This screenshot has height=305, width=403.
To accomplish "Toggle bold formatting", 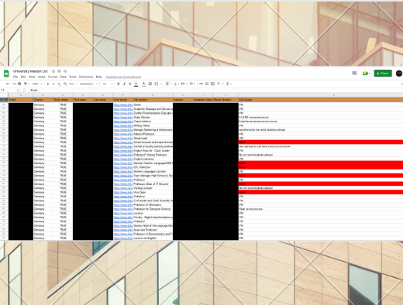I will coord(119,84).
